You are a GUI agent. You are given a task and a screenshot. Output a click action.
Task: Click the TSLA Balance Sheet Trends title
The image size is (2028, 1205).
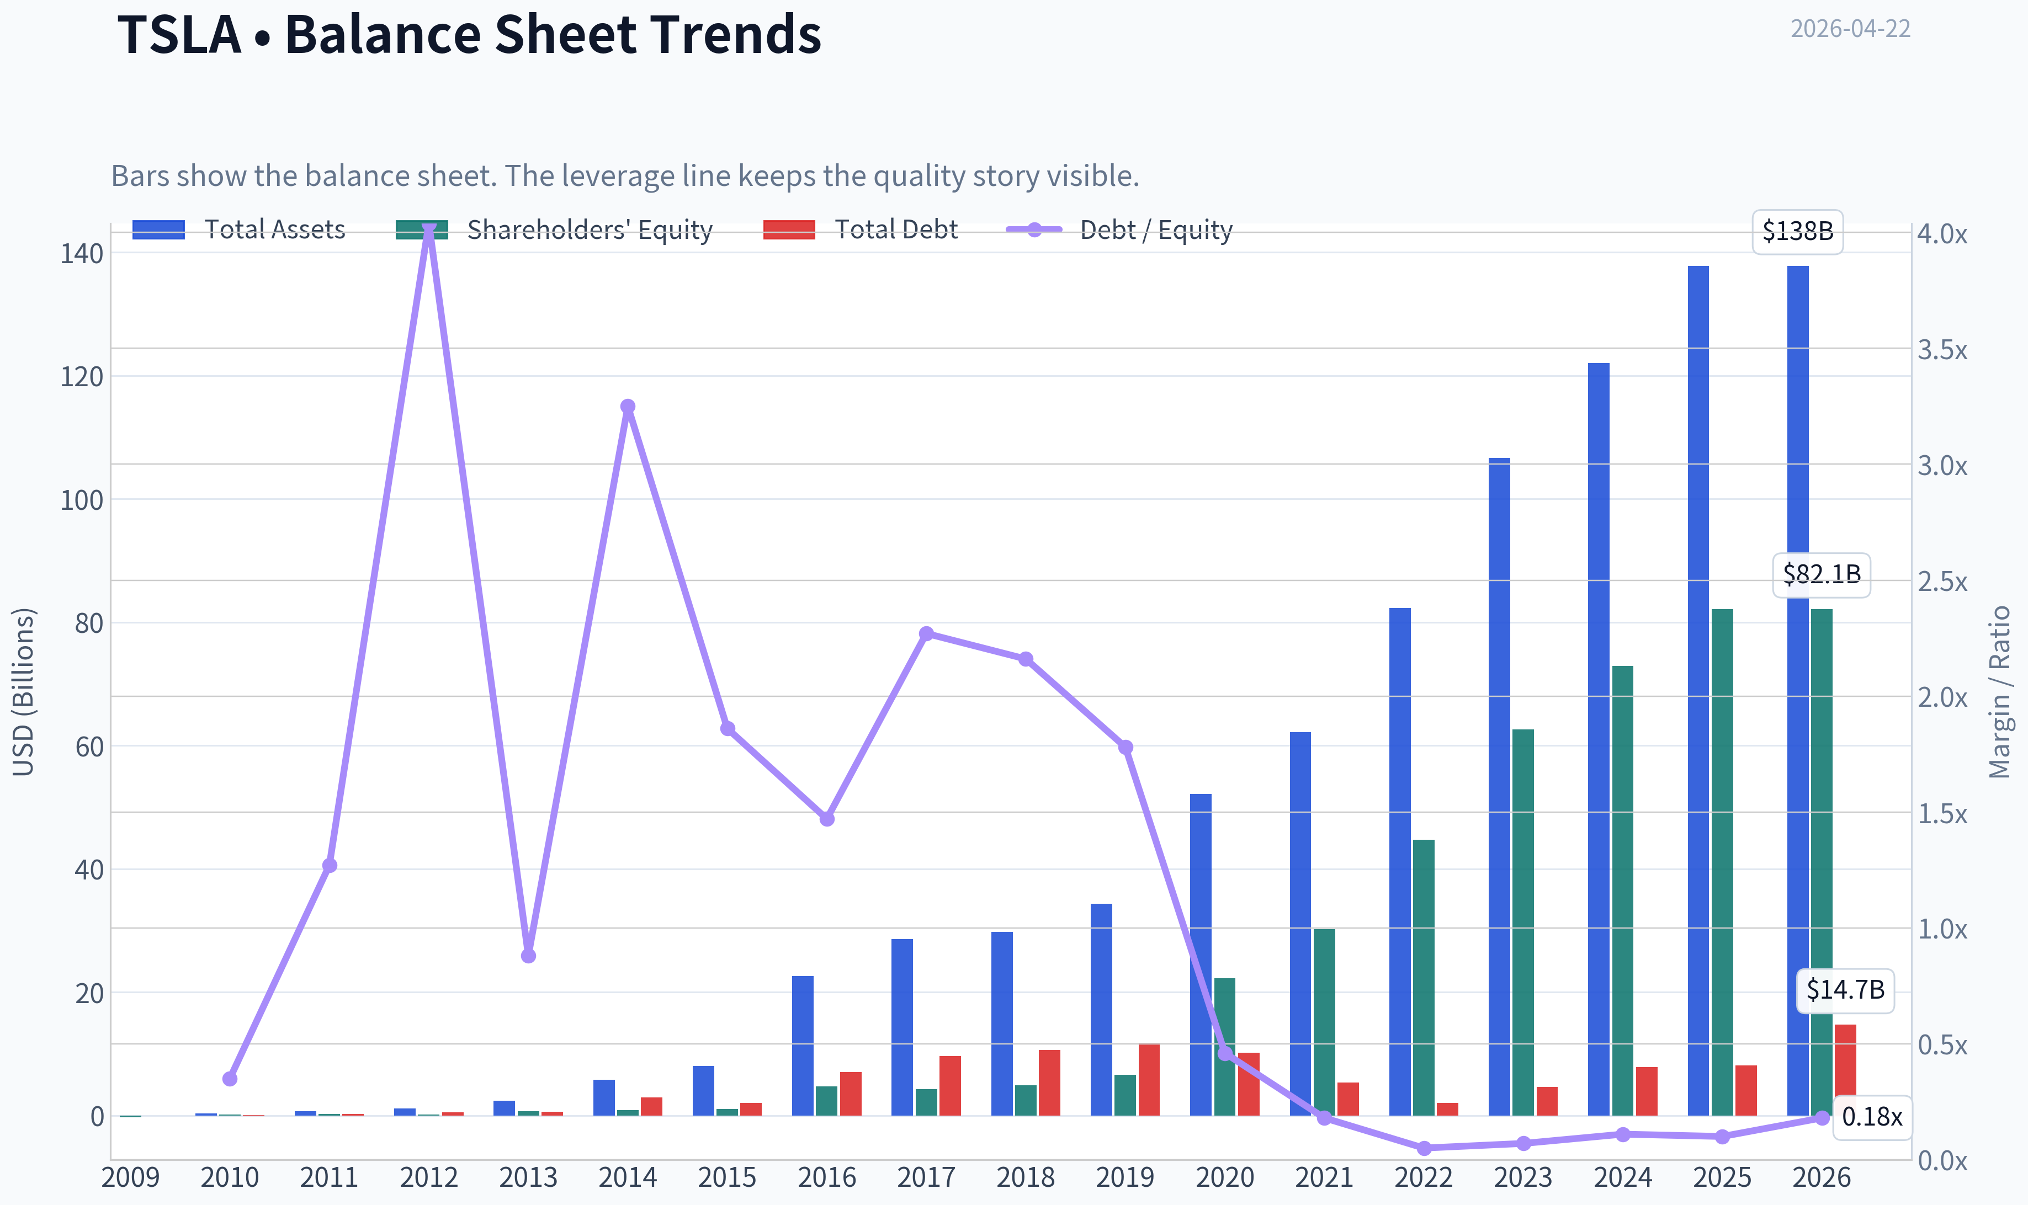tap(469, 34)
